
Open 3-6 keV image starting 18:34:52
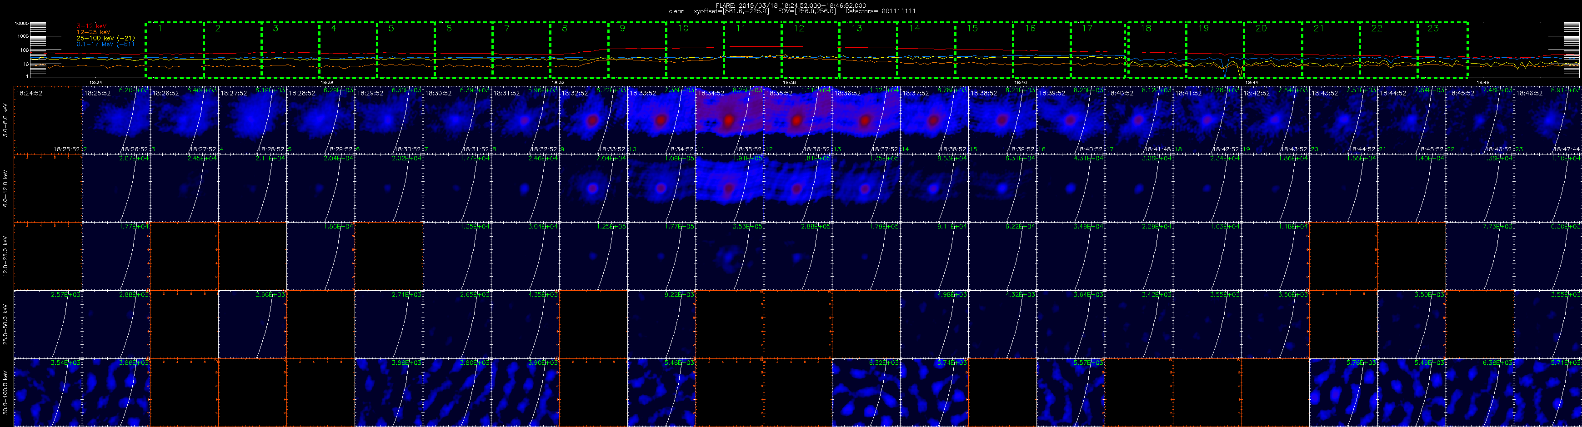pos(730,120)
